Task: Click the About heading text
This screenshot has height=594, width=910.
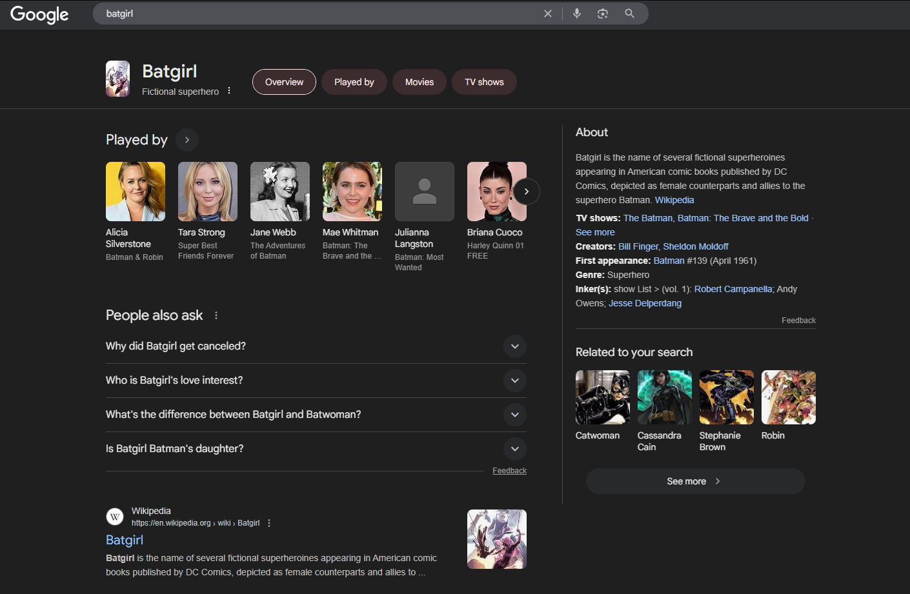Action: point(592,132)
